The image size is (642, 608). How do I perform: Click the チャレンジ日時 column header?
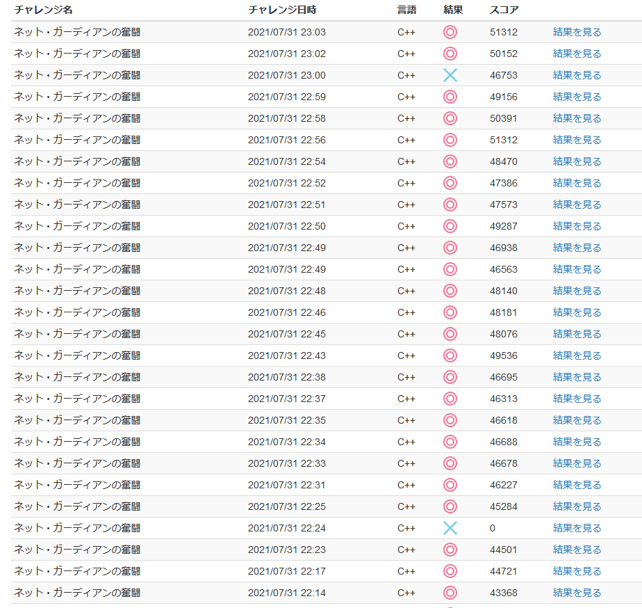pyautogui.click(x=283, y=10)
